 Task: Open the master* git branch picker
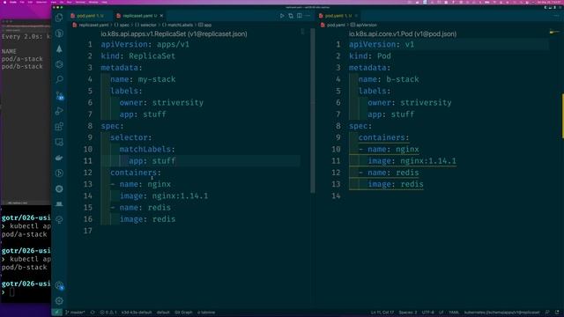click(75, 313)
